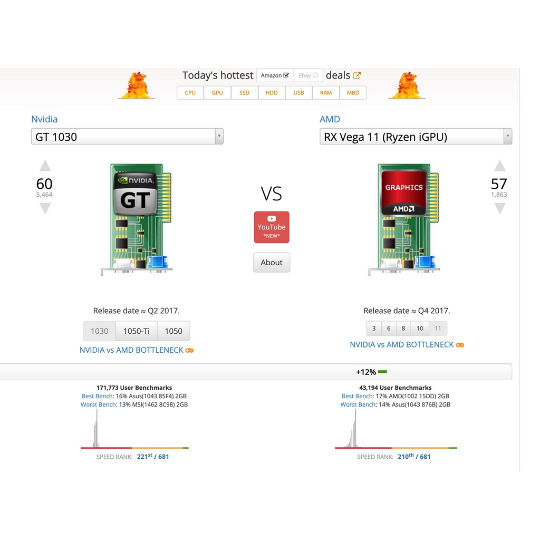Open the YouTube NEW button
The image size is (540, 540).
tap(272, 227)
